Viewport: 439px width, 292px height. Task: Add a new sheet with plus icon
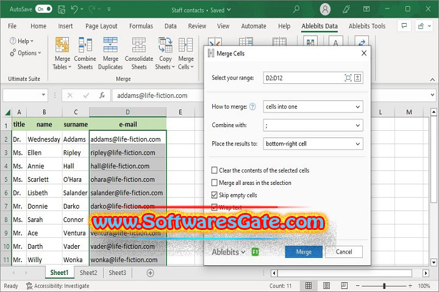click(x=151, y=273)
